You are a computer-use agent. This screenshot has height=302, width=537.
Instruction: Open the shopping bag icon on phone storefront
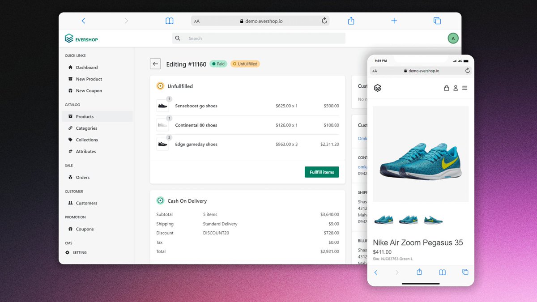[x=446, y=88]
